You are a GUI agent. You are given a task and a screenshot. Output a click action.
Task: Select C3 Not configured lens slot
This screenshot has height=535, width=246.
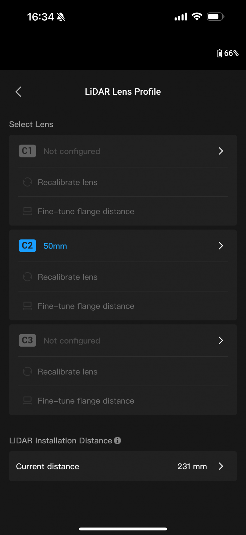click(72, 341)
